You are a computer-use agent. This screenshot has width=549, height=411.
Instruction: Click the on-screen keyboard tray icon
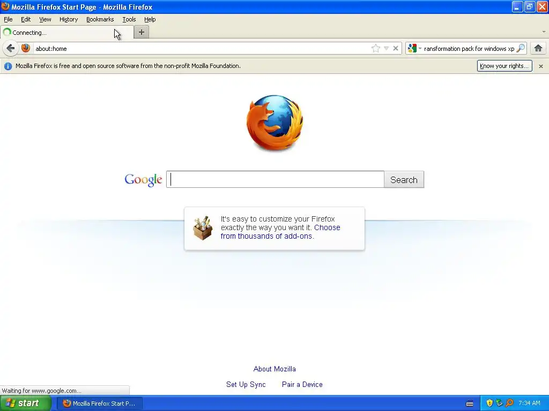(x=470, y=404)
